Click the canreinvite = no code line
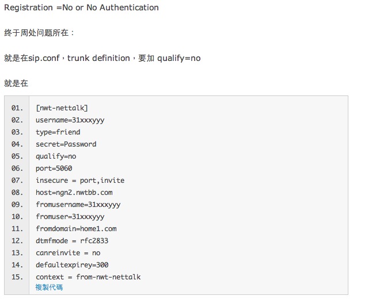This screenshot has height=303, width=372. coord(68,253)
